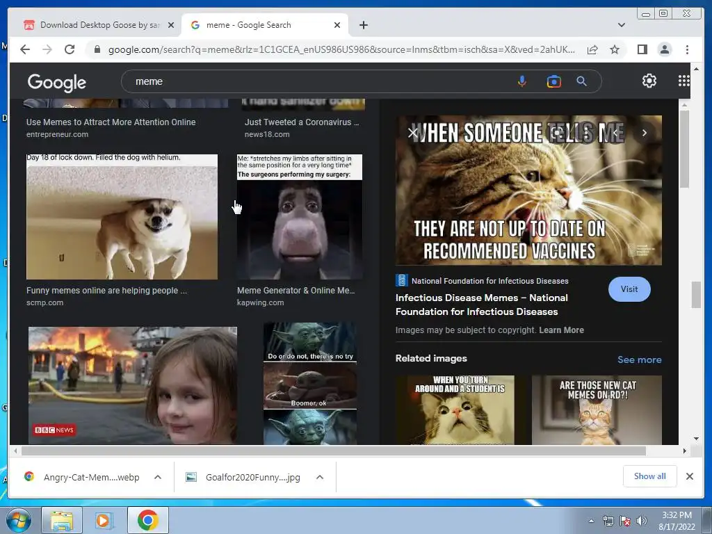Start voice search with microphone
The width and height of the screenshot is (712, 534).
522,81
